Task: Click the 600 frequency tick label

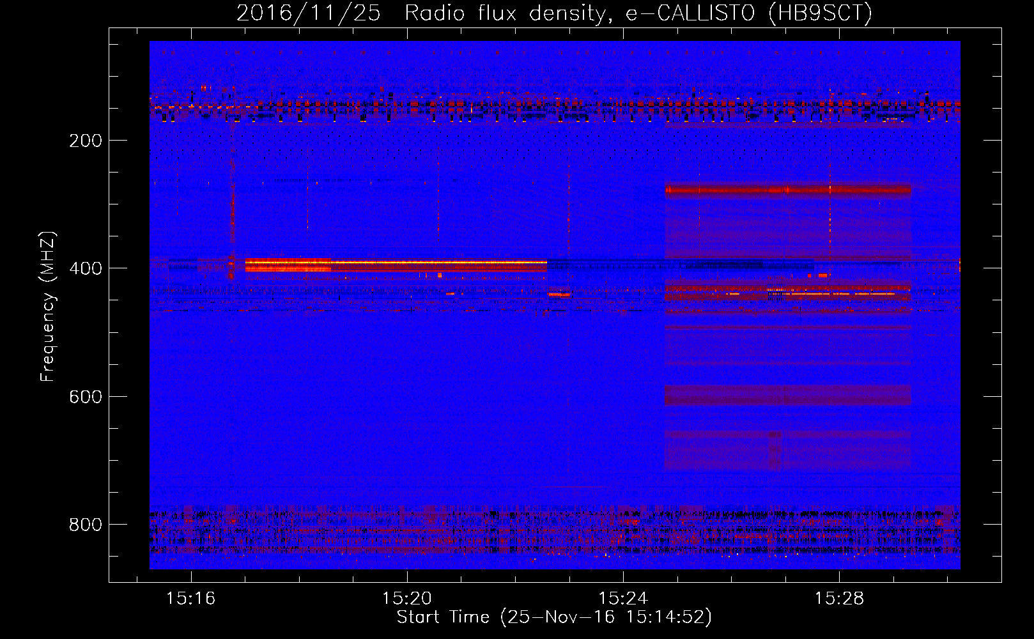Action: click(86, 397)
